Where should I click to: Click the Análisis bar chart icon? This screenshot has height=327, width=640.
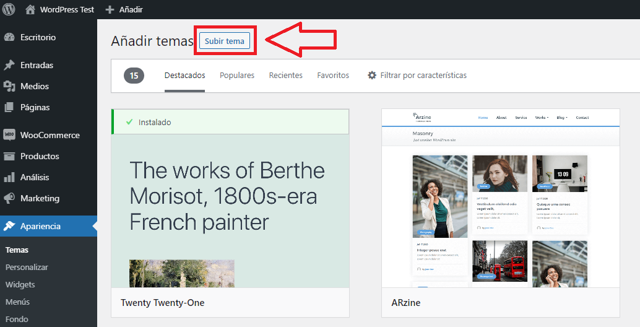(x=9, y=177)
